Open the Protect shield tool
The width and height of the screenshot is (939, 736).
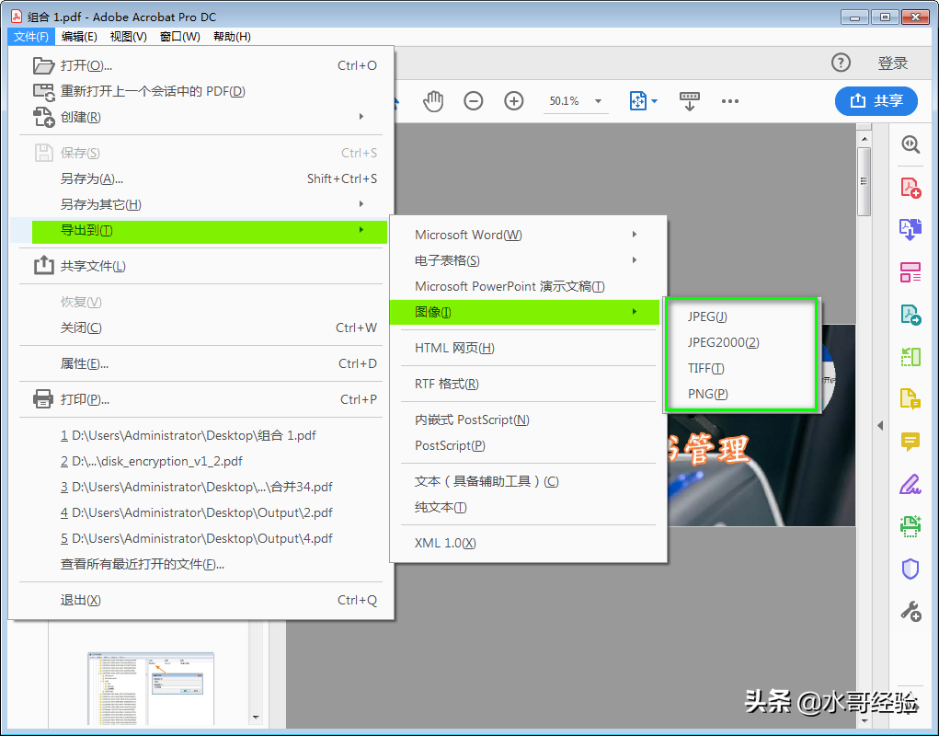(910, 569)
